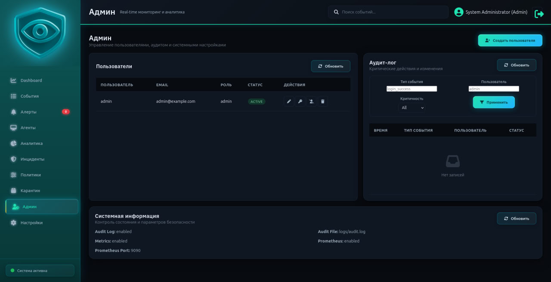Focus the Поиск событий search field

(x=388, y=12)
